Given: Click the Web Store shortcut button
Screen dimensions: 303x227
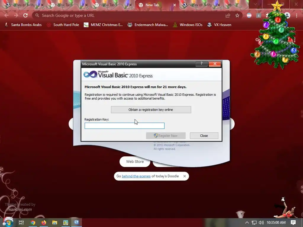Looking at the screenshot, I should click(135, 162).
